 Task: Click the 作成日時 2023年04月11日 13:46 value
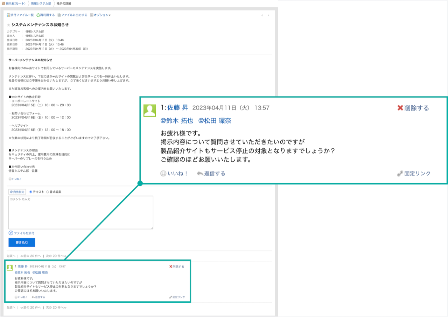coord(44,40)
